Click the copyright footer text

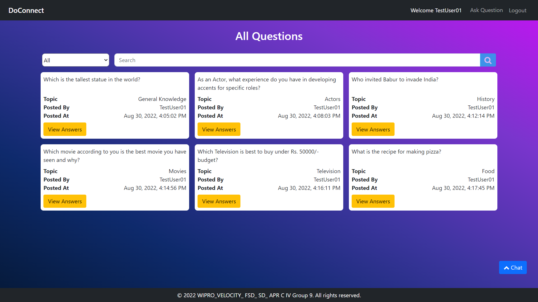[x=269, y=295]
